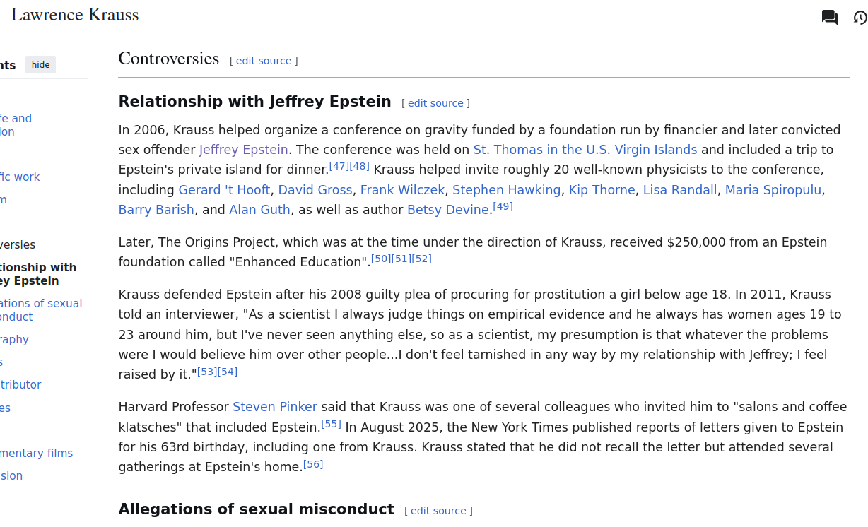Open the Steven Pinker link
868x527 pixels.
274,407
